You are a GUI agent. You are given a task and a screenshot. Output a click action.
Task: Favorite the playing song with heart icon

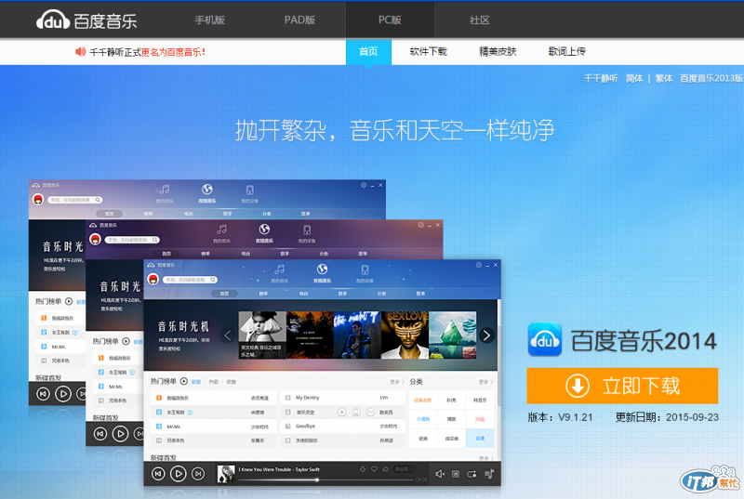click(374, 469)
